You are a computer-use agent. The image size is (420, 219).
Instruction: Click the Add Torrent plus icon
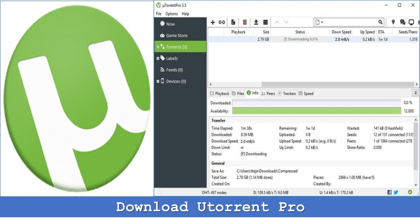[212, 22]
